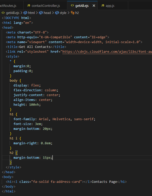The height and width of the screenshot is (196, 152).
Task: Click the 'h1 i' selector
Action: click(13, 138)
